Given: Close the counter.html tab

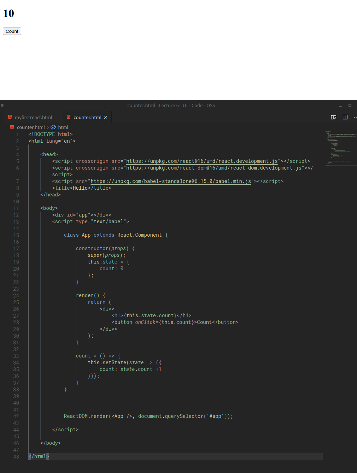Looking at the screenshot, I should pos(106,117).
